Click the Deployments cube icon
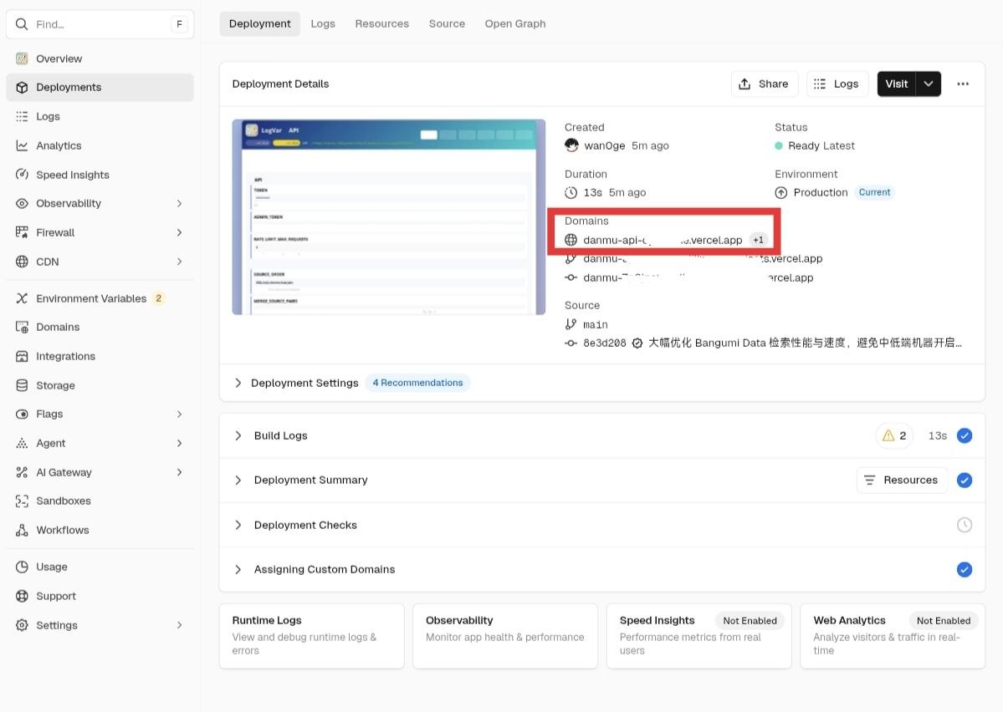This screenshot has height=712, width=1003. (x=22, y=88)
